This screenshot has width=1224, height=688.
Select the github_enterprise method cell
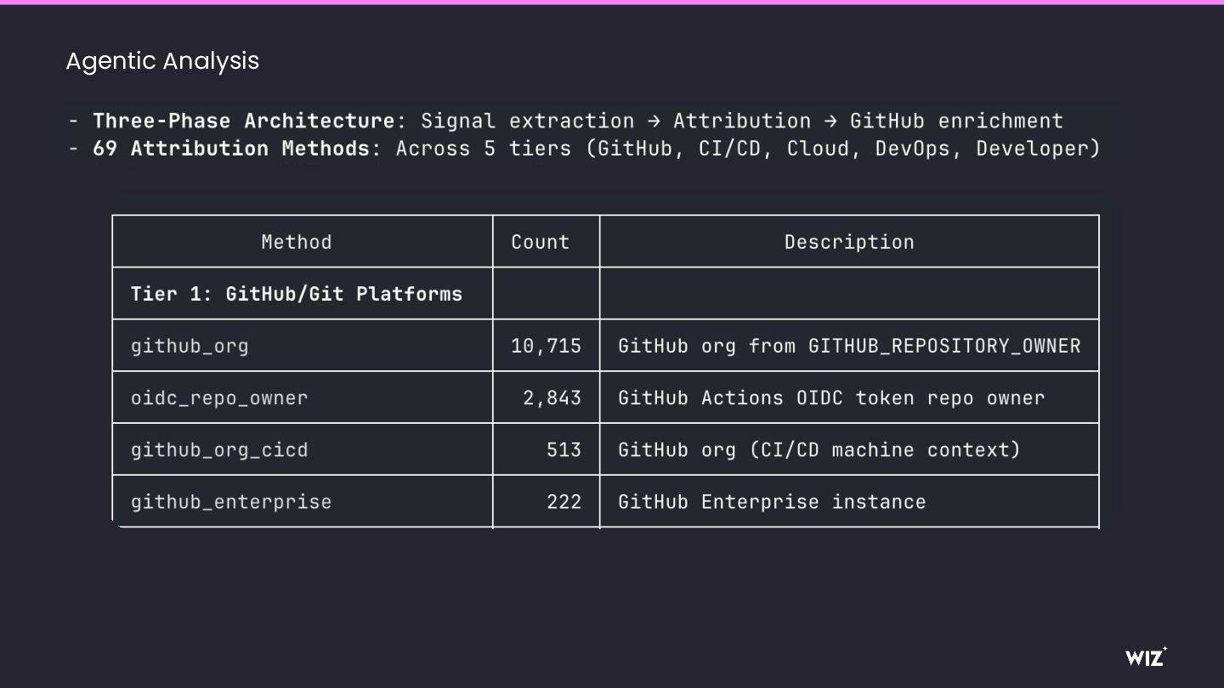coord(231,501)
